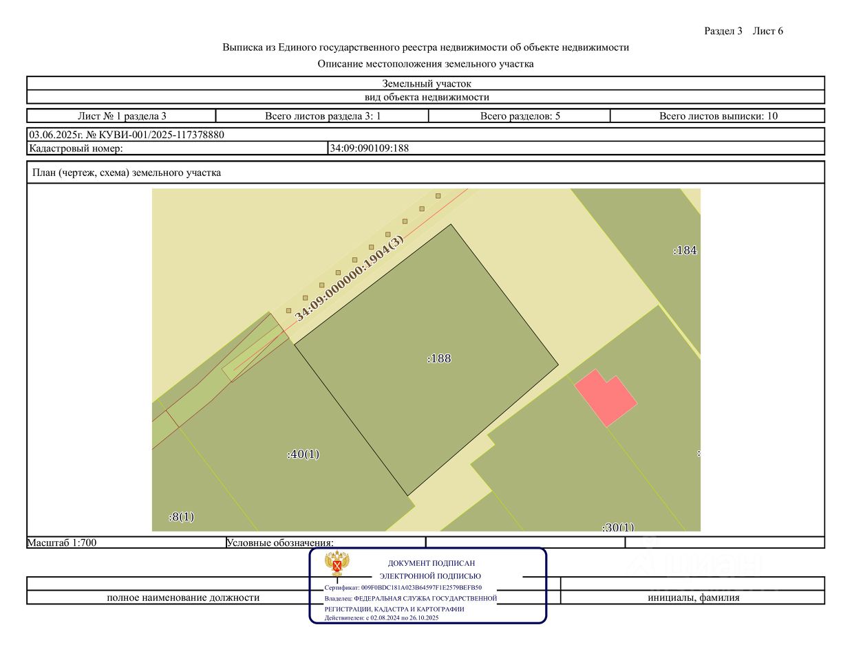
Task: Click the 'ДОКУМЕНТ ПОДПИСАН' stamp heading
Action: point(432,563)
